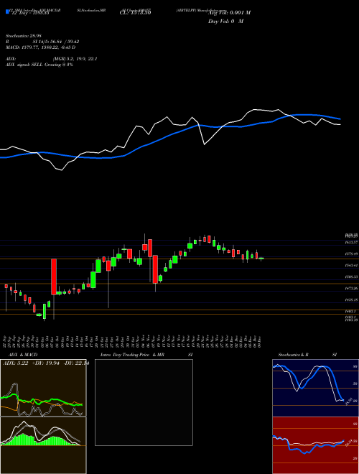Click the '12 Day = 1593.33' text

(x=30, y=14)
